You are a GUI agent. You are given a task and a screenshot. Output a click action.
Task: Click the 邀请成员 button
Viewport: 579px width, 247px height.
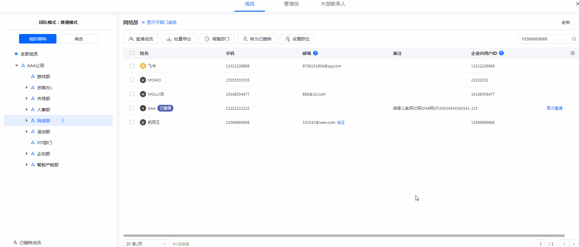pos(141,39)
